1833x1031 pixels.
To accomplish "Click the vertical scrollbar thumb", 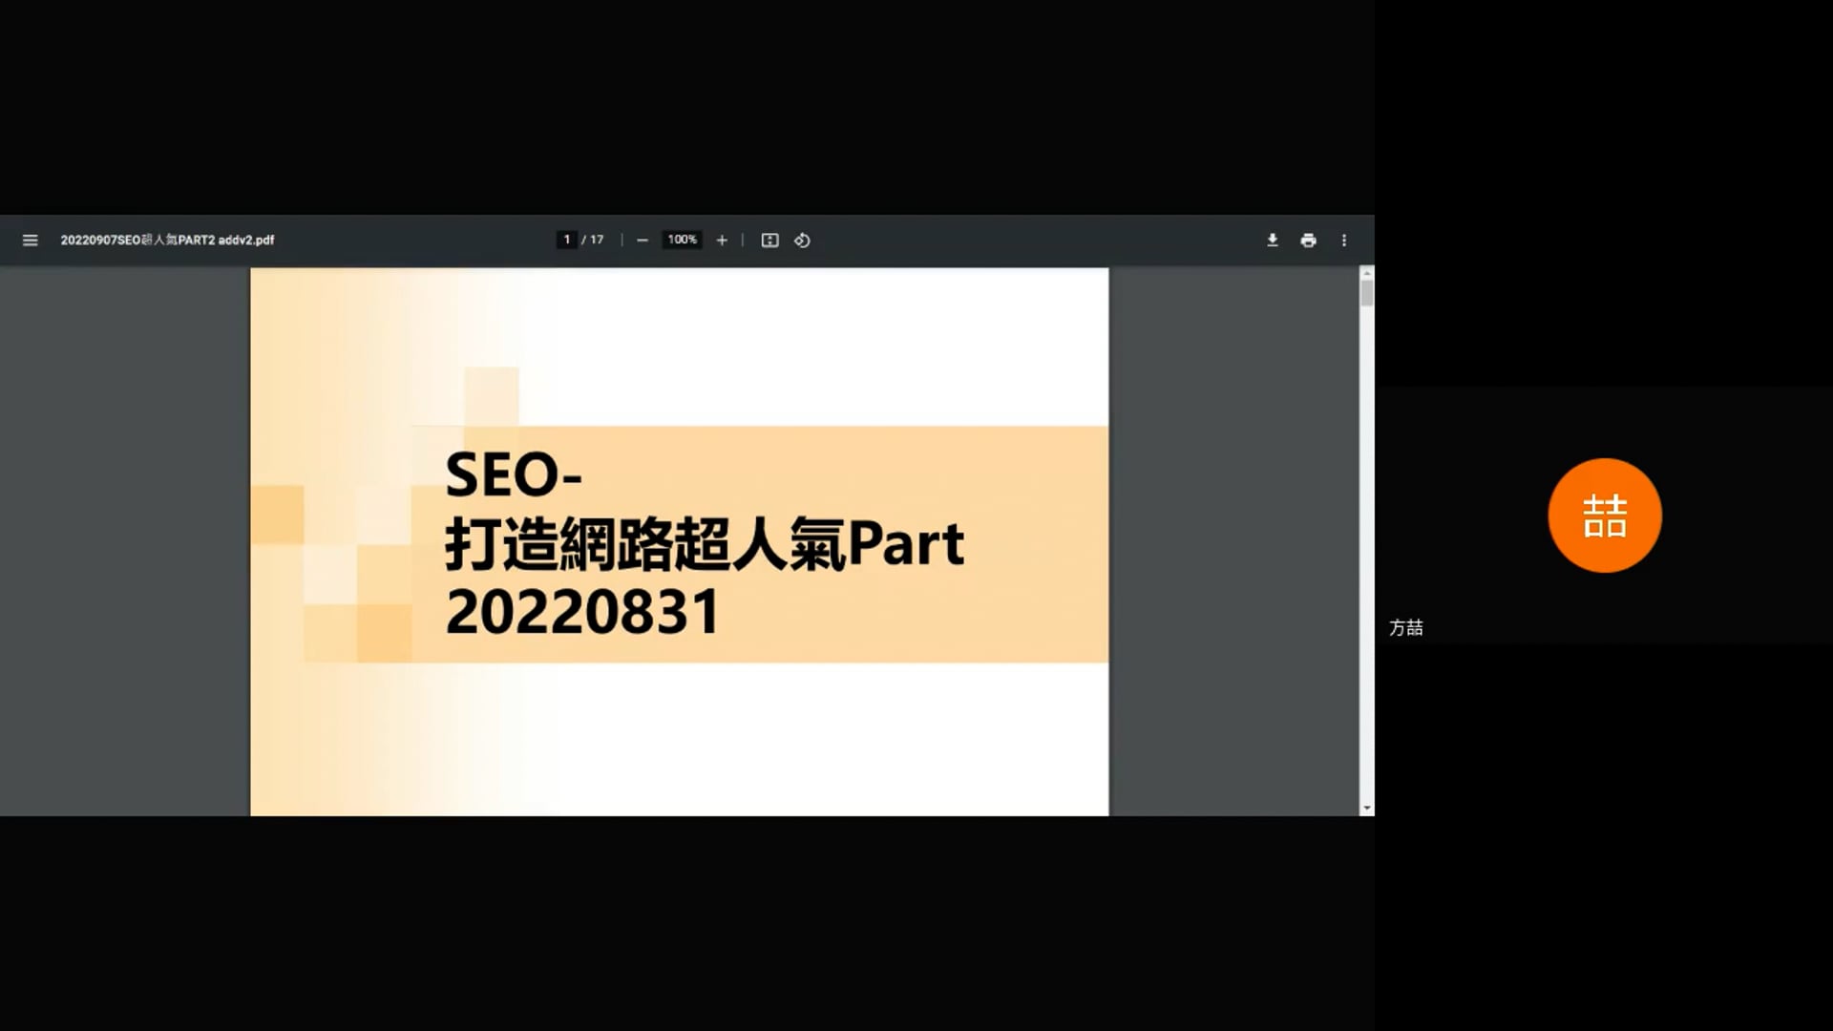I will tap(1366, 292).
